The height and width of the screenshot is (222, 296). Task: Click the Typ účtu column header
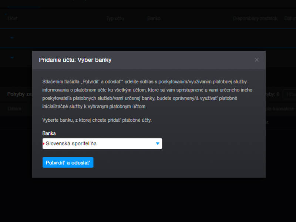(x=115, y=18)
